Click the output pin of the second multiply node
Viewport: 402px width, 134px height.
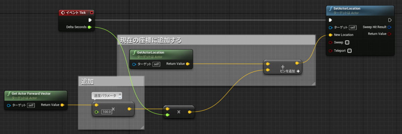[190, 112]
